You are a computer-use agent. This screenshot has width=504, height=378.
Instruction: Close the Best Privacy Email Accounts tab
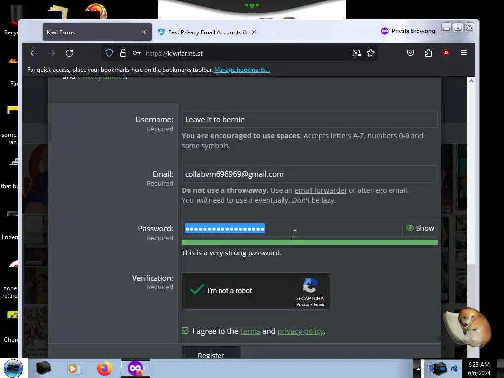(254, 32)
